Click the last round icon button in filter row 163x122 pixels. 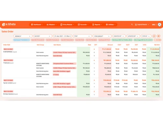[x=159, y=36]
